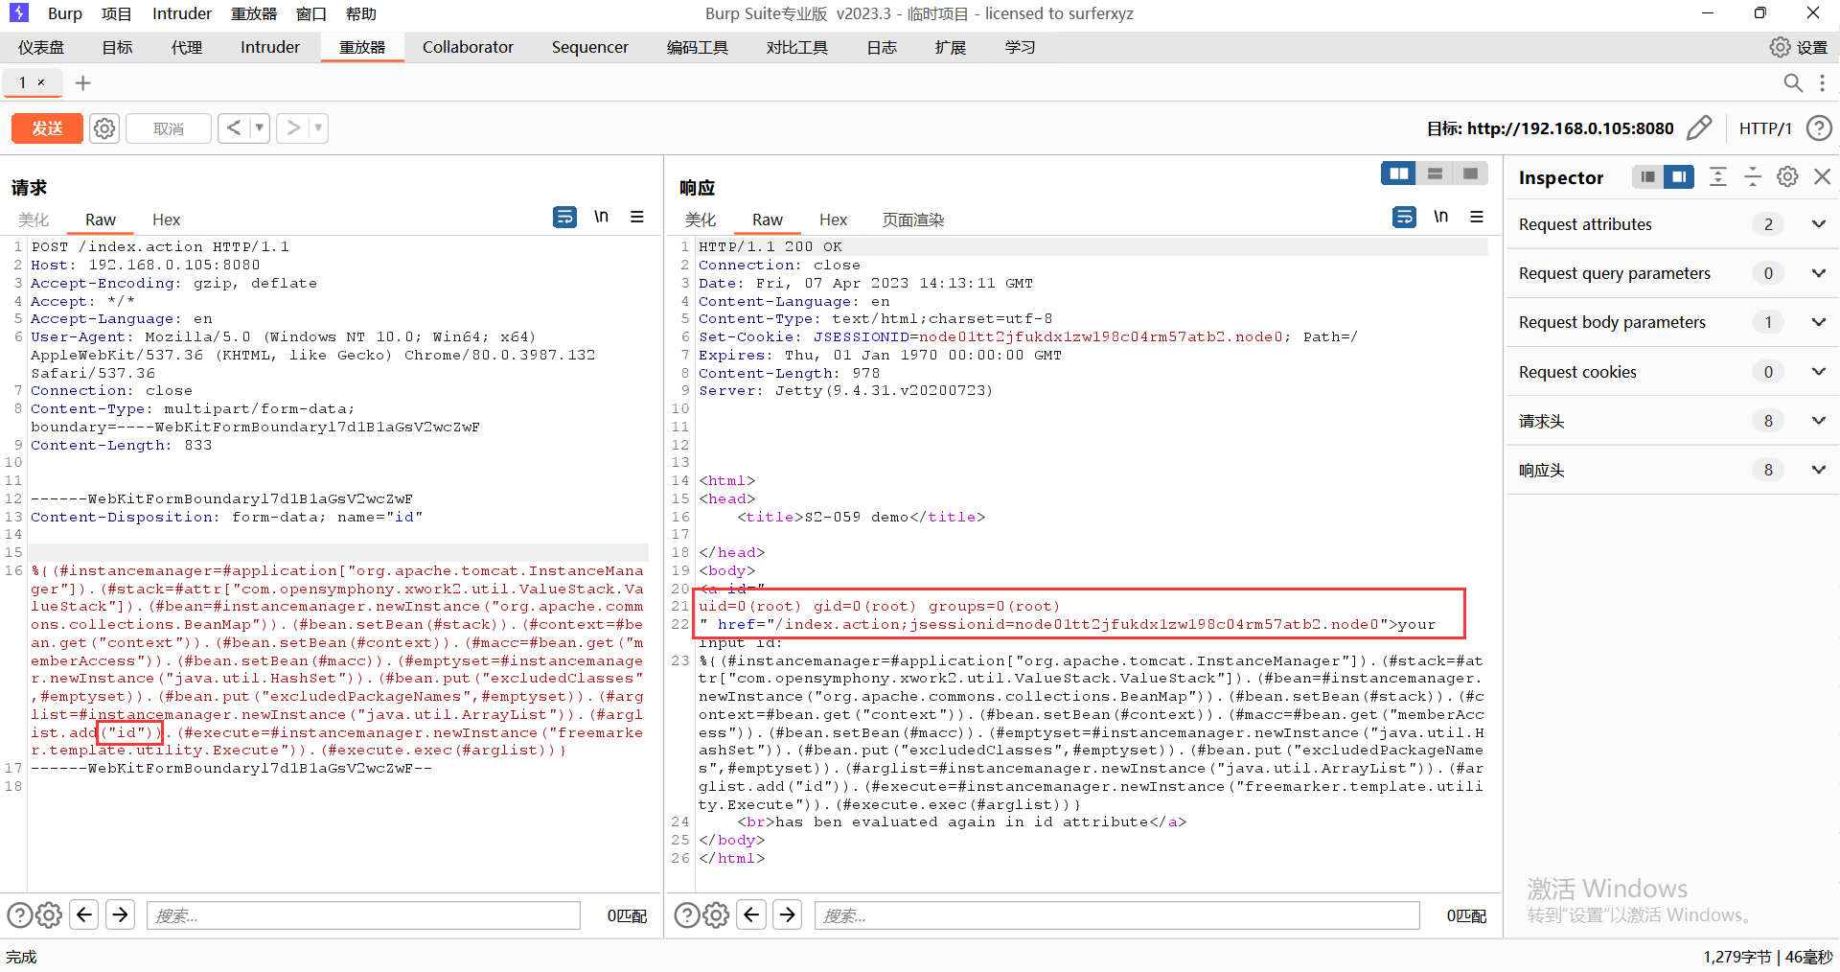Screen dimensions: 1840x972
Task: Click the 取消 cancel button
Action: (x=169, y=128)
